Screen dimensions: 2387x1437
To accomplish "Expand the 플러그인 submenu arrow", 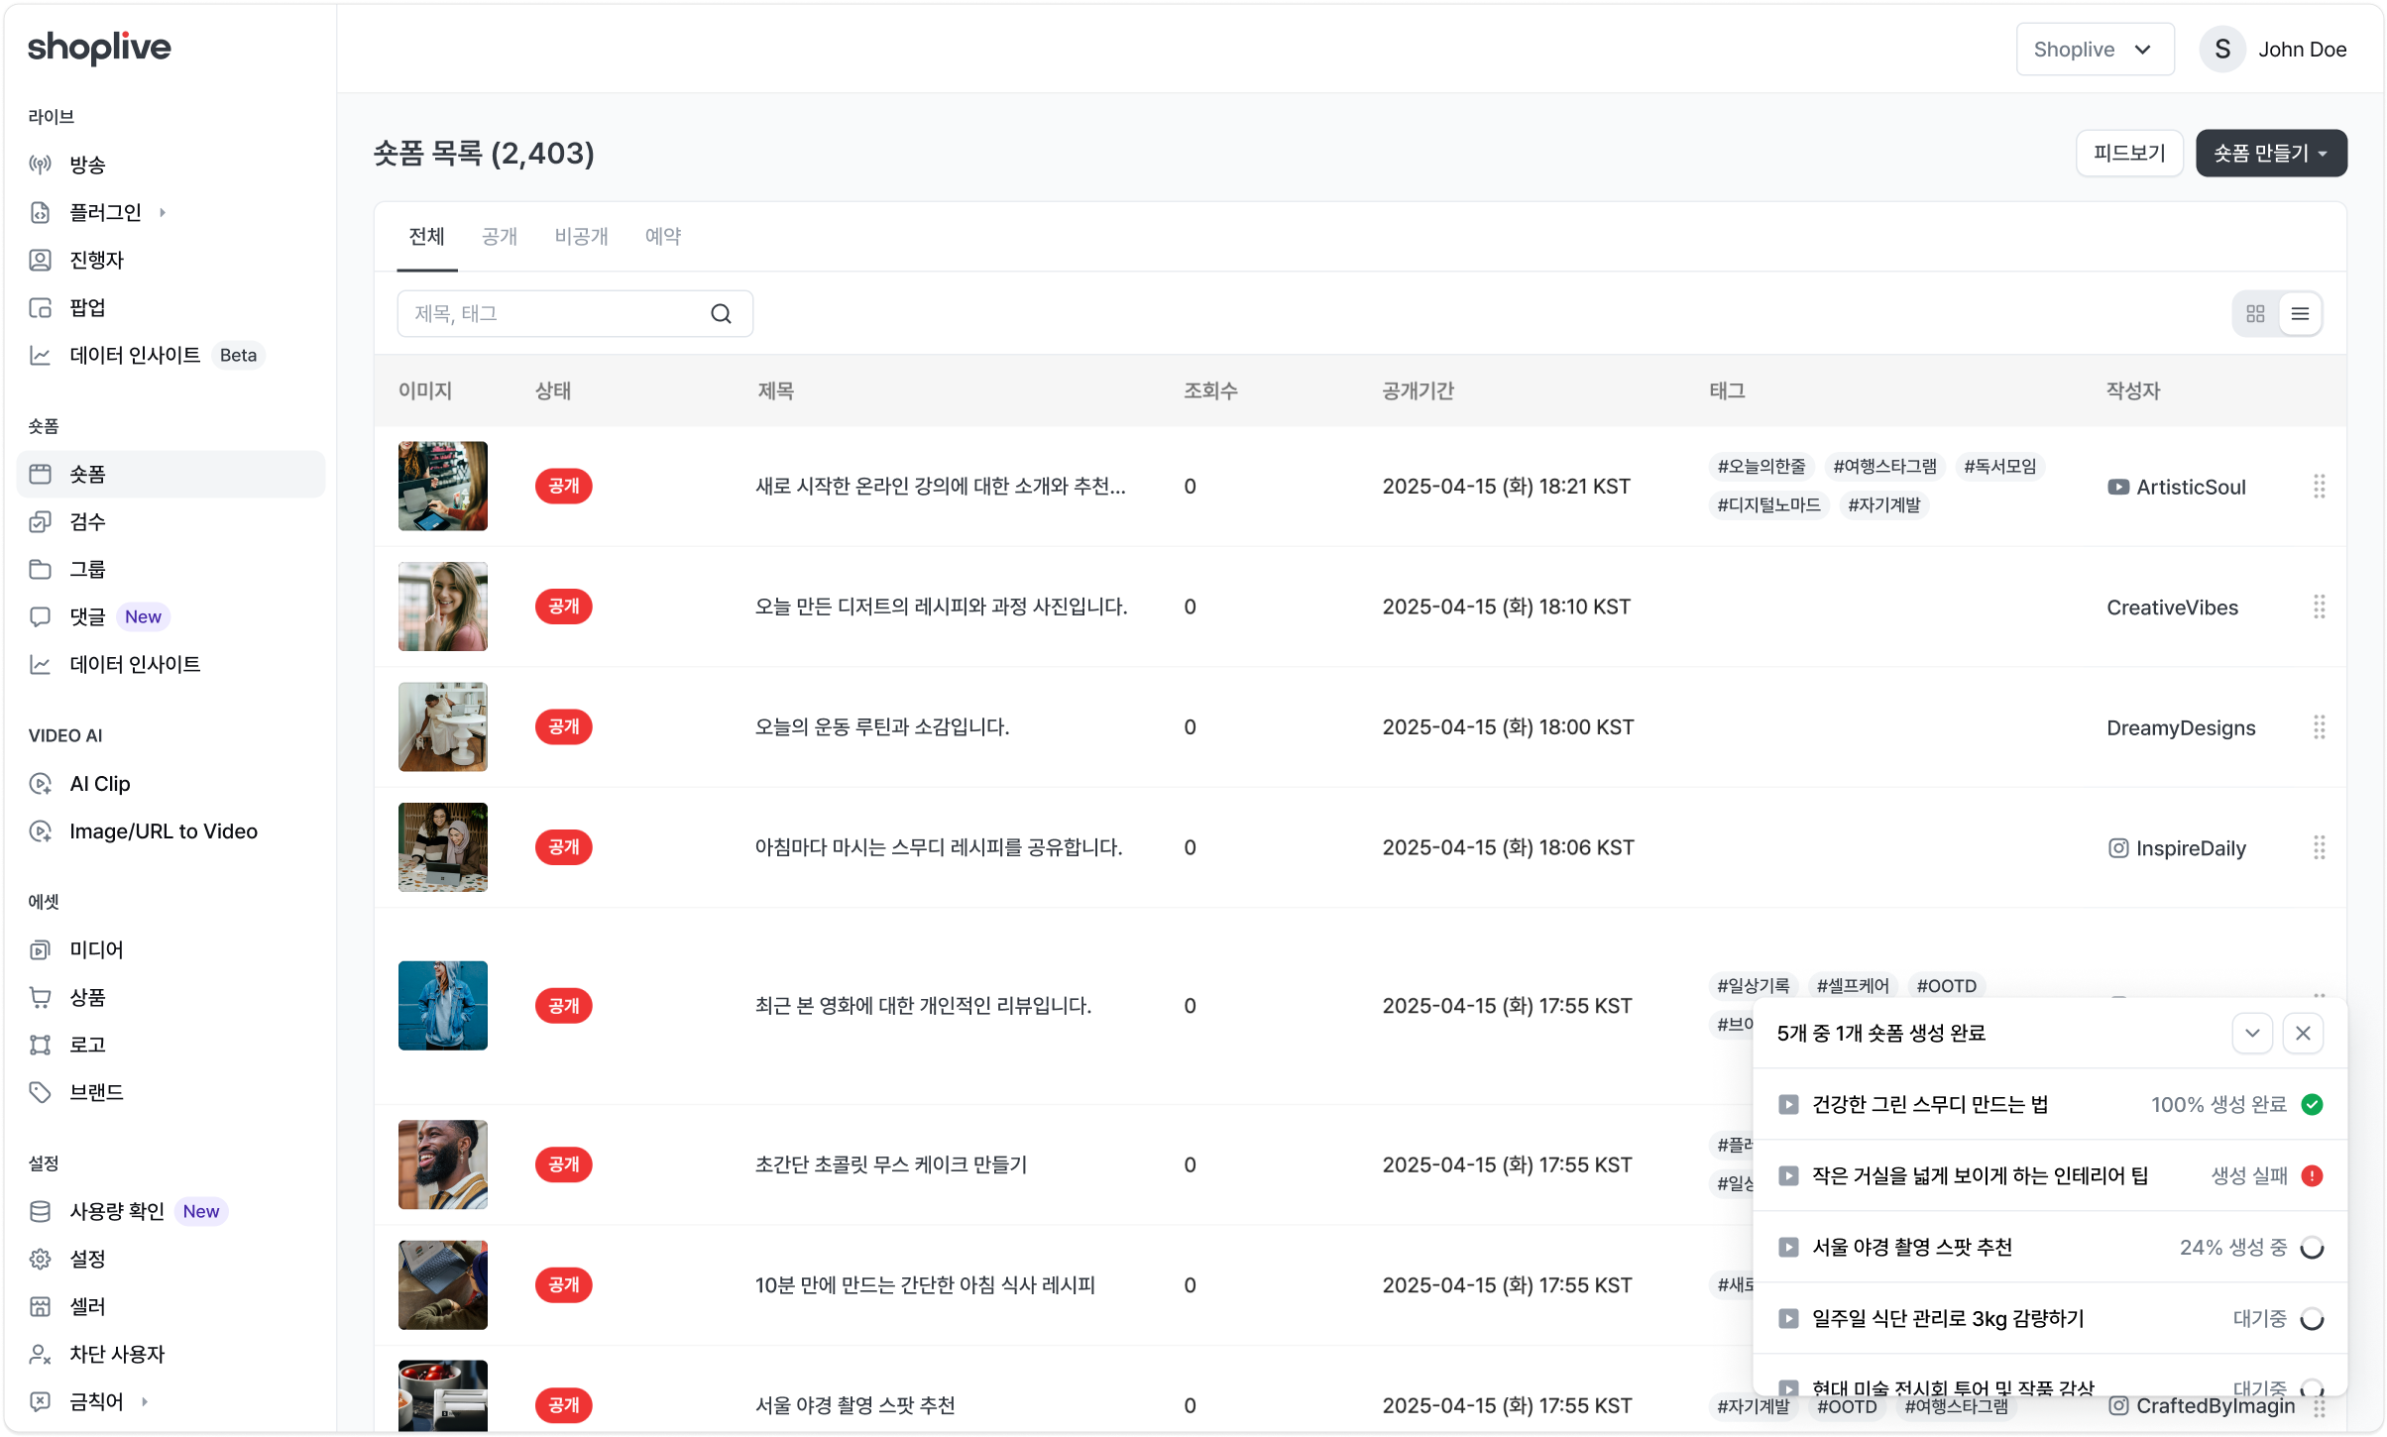I will pos(163,212).
